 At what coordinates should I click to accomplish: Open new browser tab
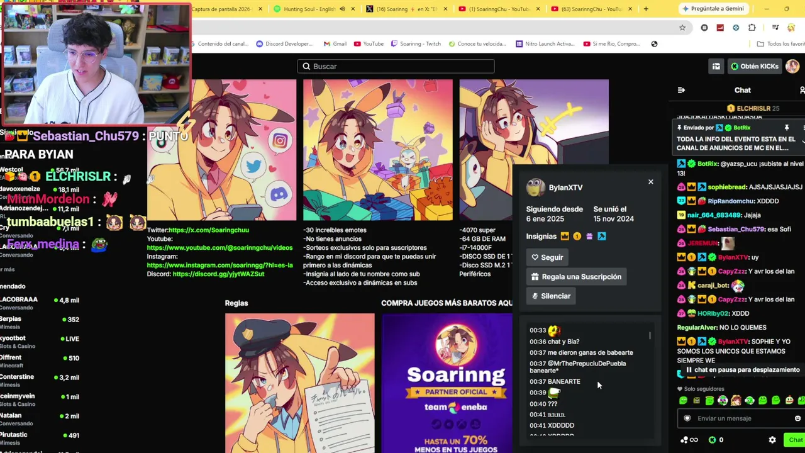click(x=646, y=9)
